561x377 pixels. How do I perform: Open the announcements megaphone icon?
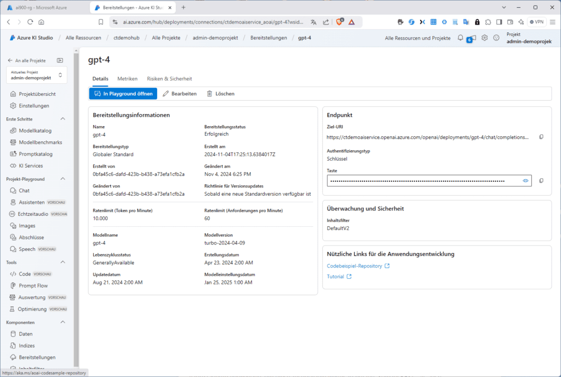pyautogui.click(x=472, y=38)
